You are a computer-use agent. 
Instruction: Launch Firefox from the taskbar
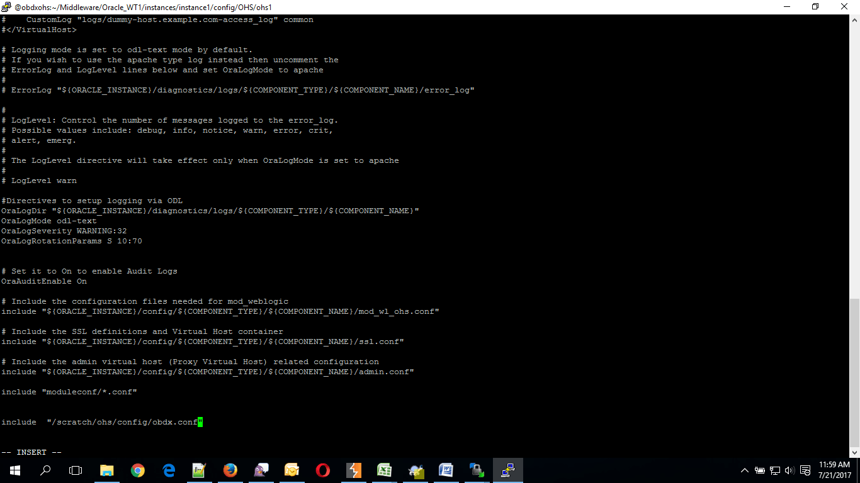point(230,469)
